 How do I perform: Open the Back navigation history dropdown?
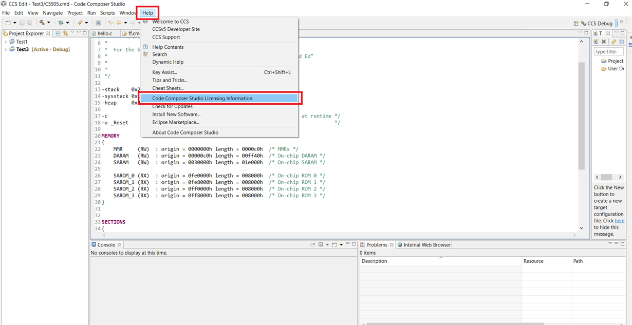(125, 23)
